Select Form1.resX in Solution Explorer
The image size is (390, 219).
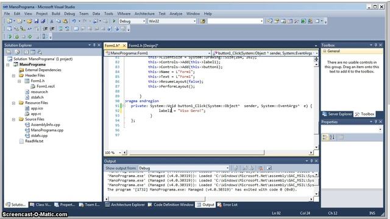[x=46, y=86]
